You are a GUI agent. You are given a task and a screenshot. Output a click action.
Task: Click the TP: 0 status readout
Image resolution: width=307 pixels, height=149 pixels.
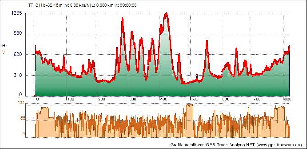(x=33, y=5)
